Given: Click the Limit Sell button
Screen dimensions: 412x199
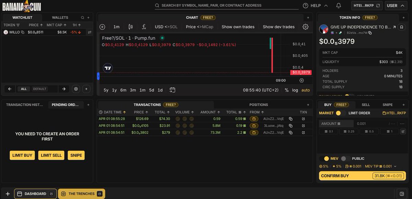Looking at the screenshot, I should 51,155.
